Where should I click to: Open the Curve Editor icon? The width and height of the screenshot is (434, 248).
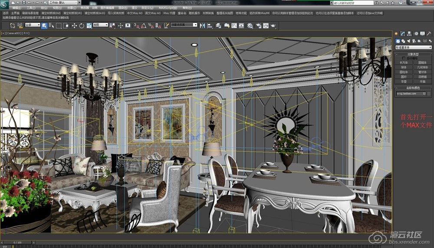pyautogui.click(x=234, y=26)
